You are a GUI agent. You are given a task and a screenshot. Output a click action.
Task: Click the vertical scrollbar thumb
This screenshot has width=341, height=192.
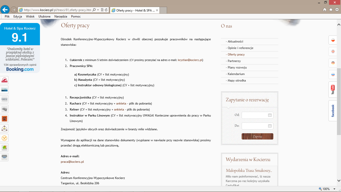point(339,101)
